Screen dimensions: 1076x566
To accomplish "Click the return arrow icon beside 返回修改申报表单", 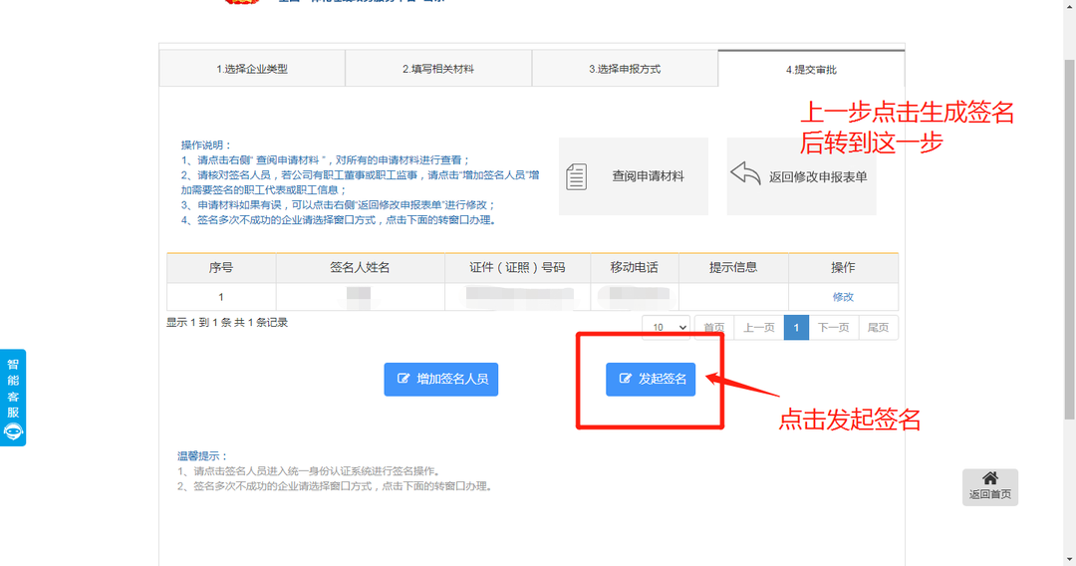I will click(745, 174).
